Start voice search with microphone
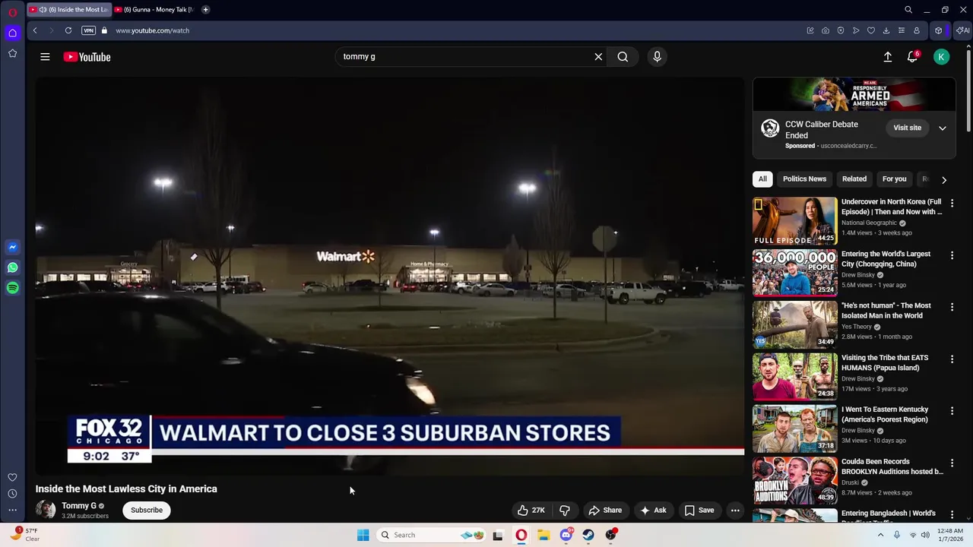The width and height of the screenshot is (973, 547). pos(658,56)
